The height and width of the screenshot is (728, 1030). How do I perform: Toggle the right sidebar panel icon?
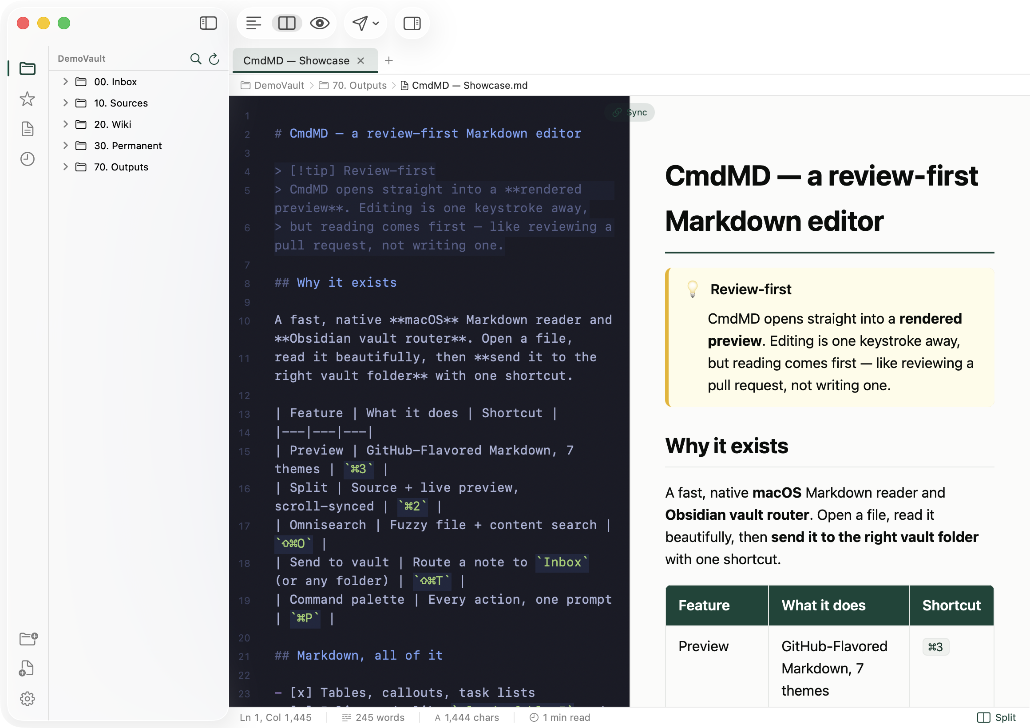[x=412, y=23]
